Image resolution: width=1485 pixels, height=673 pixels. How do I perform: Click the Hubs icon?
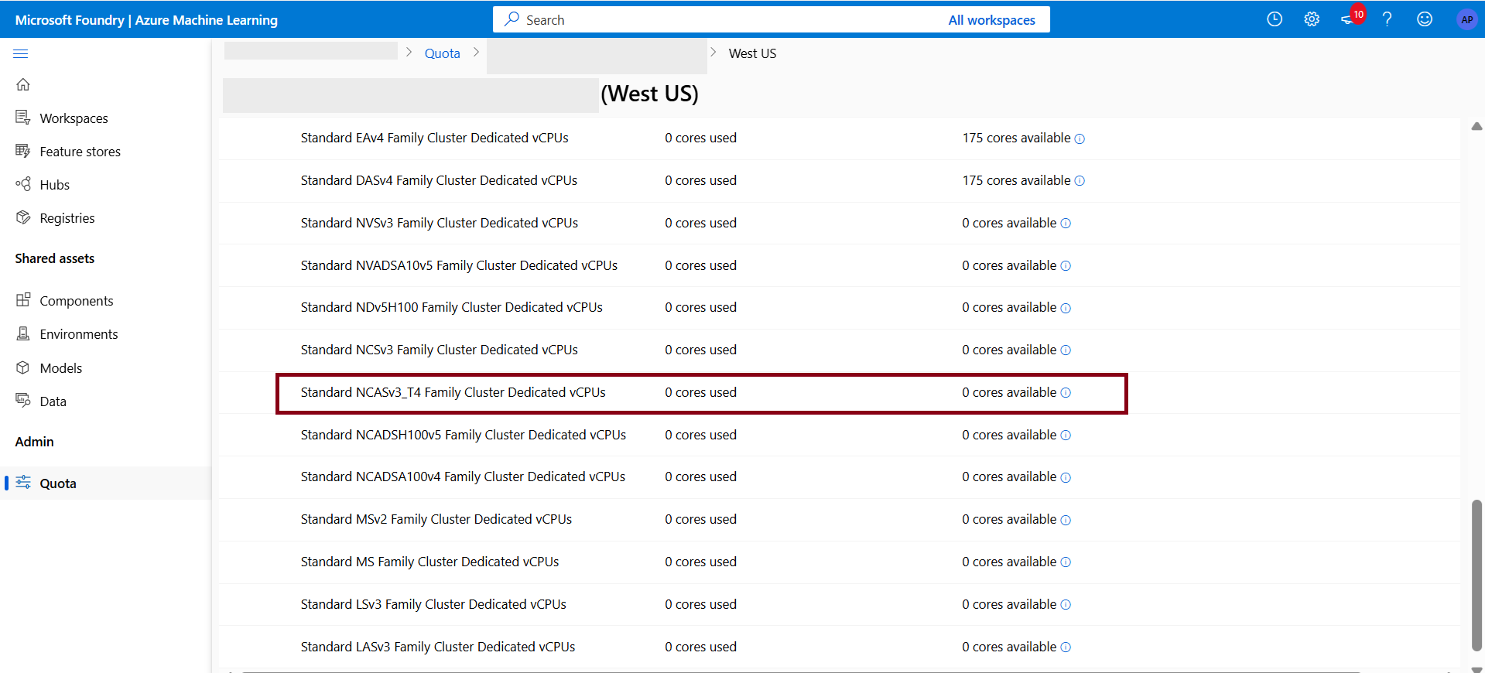tap(23, 184)
